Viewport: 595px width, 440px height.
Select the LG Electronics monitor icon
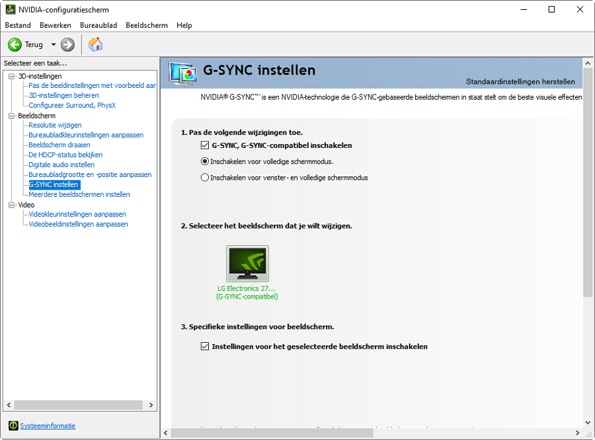(247, 264)
